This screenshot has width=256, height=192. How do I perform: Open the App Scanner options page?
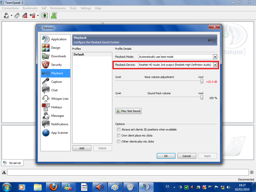pos(55,132)
